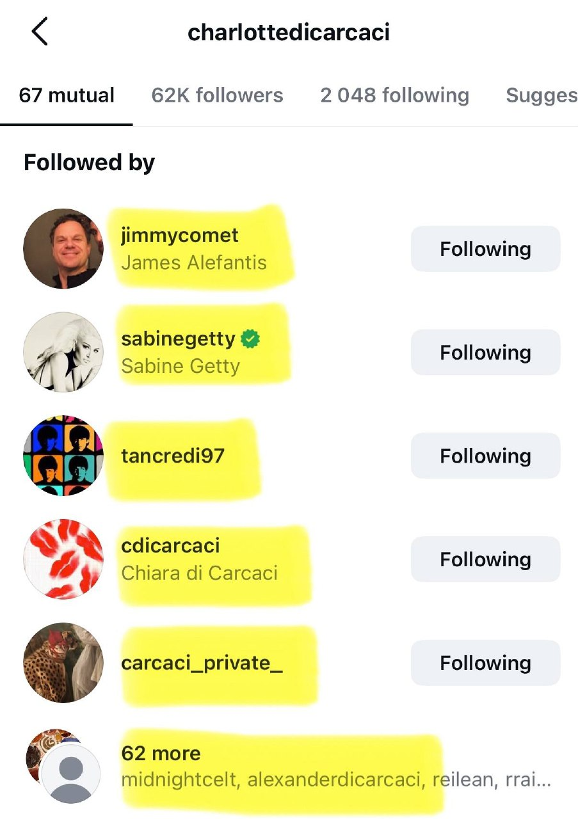Select the 67 mutual tab
This screenshot has width=578, height=819.
click(67, 95)
